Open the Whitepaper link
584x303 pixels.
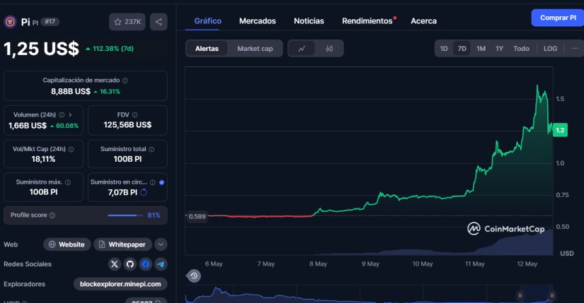coord(122,244)
